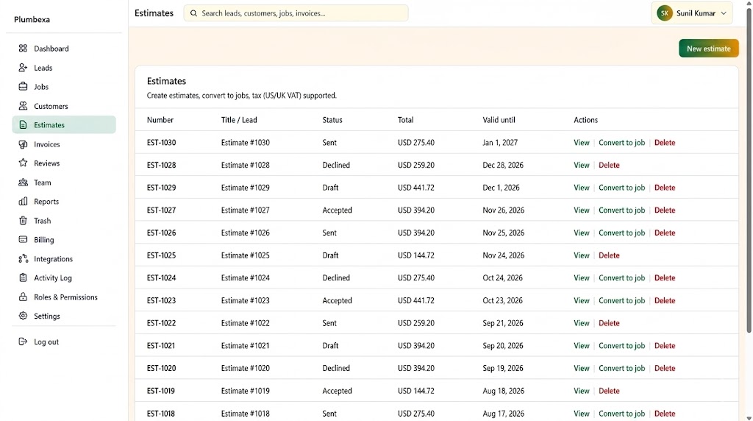Open the Invoices section

pos(64,144)
